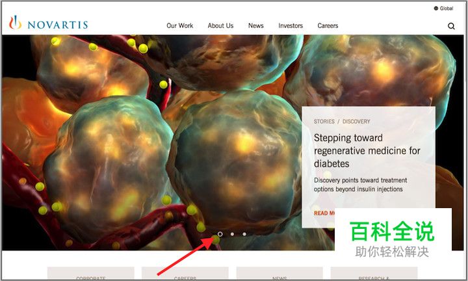Open the Careers menu item in navigation
Viewport: 468px width, 281px height.
(328, 25)
